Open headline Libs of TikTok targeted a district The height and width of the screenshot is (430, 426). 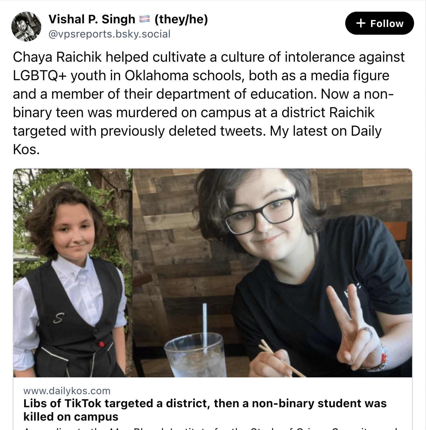coord(205,410)
